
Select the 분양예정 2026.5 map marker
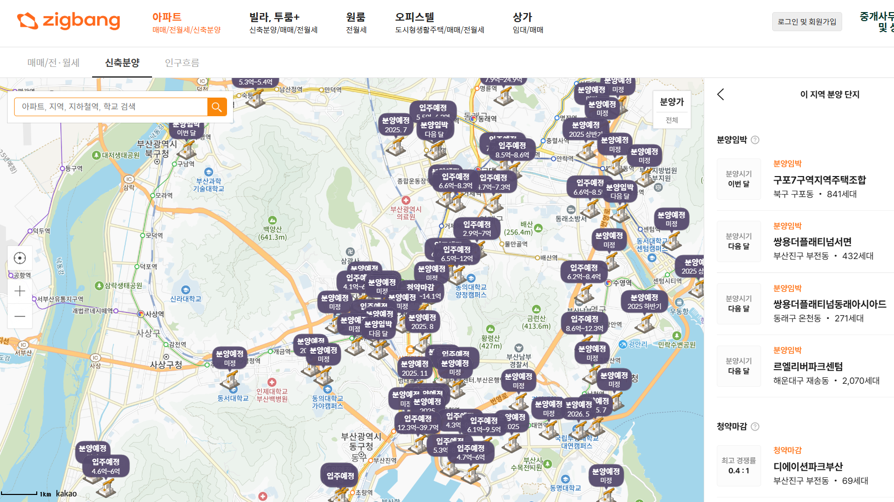(x=578, y=409)
